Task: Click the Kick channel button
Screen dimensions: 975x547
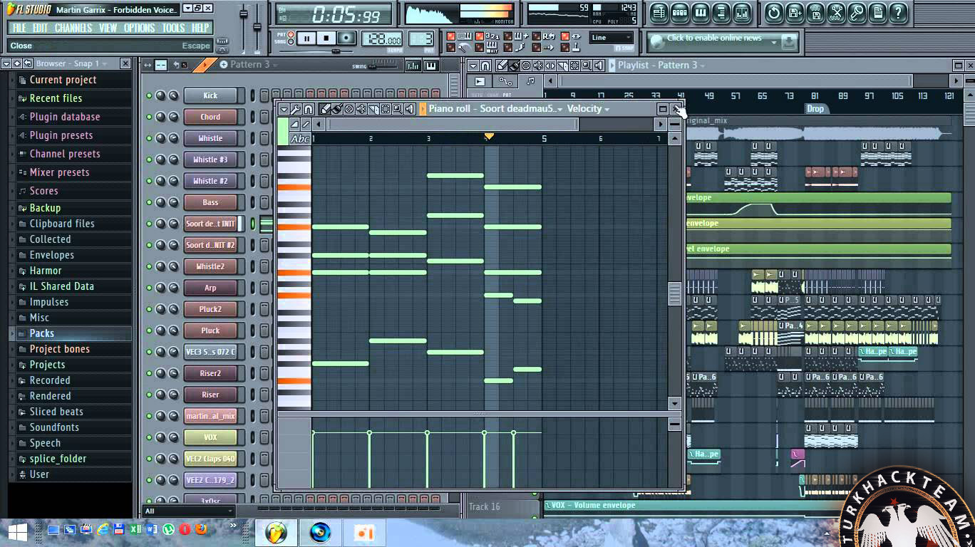Action: tap(210, 95)
